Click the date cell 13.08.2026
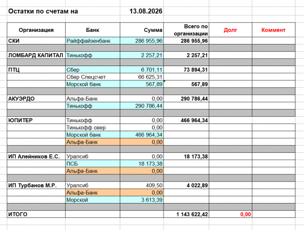Screen dimensions: 304x230 (142, 11)
